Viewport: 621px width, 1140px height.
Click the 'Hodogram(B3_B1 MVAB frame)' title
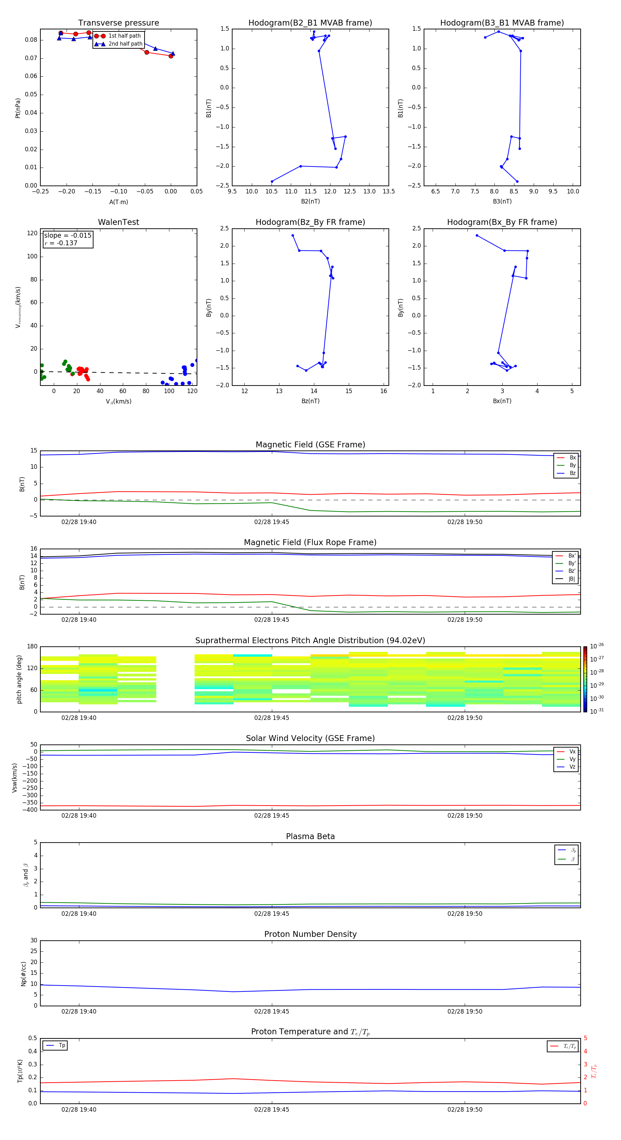coord(502,23)
